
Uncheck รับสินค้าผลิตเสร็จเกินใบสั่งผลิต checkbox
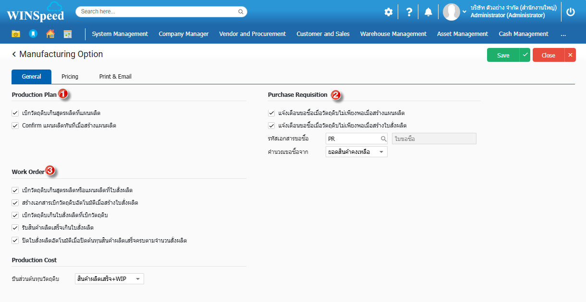15,228
